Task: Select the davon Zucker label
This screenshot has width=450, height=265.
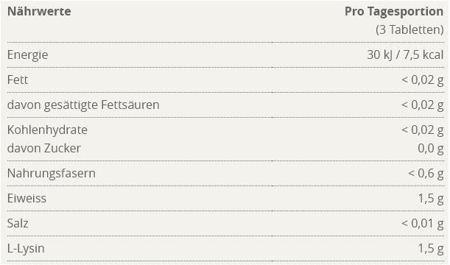Action: (x=44, y=148)
